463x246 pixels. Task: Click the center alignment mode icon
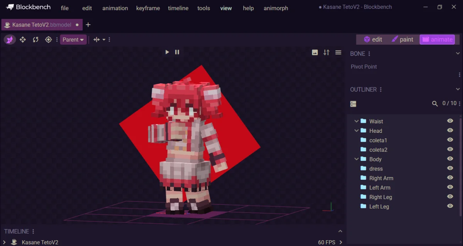96,39
